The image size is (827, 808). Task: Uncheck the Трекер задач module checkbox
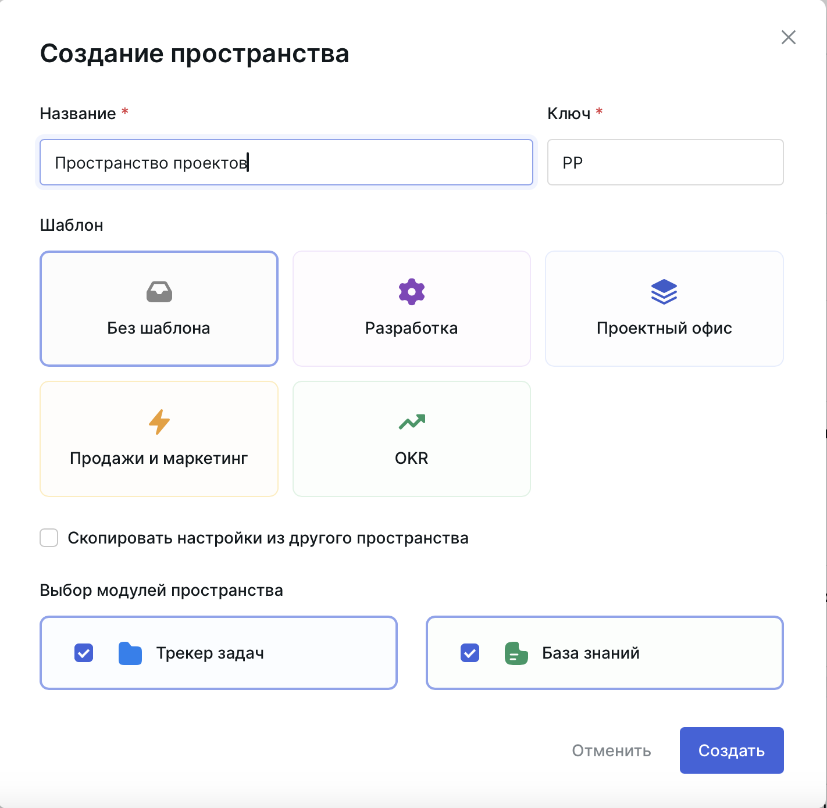pos(83,653)
